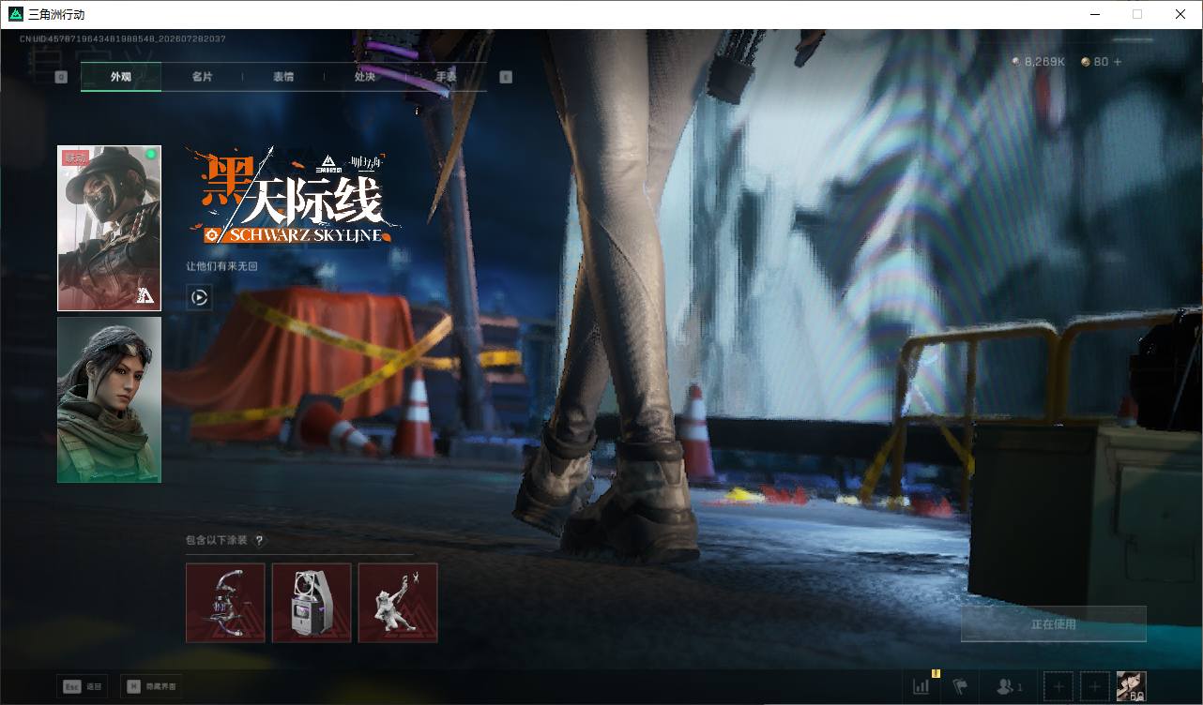Click the 让他们有来无回 skin tagline text
1203x705 pixels.
point(221,266)
